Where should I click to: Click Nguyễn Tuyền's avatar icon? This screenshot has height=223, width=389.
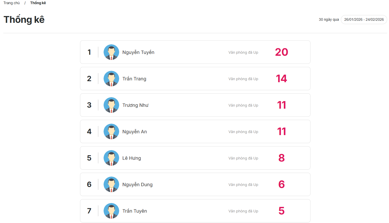pos(111,52)
